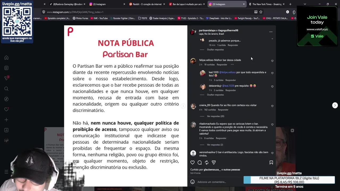This screenshot has height=191, width=340.
Task: Open the dashboard chart icon in sidebar
Action: click(x=6, y=130)
